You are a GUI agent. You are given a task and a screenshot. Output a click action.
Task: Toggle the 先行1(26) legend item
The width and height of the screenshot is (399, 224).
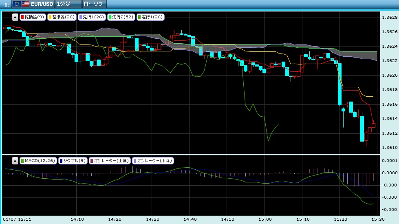click(x=92, y=17)
